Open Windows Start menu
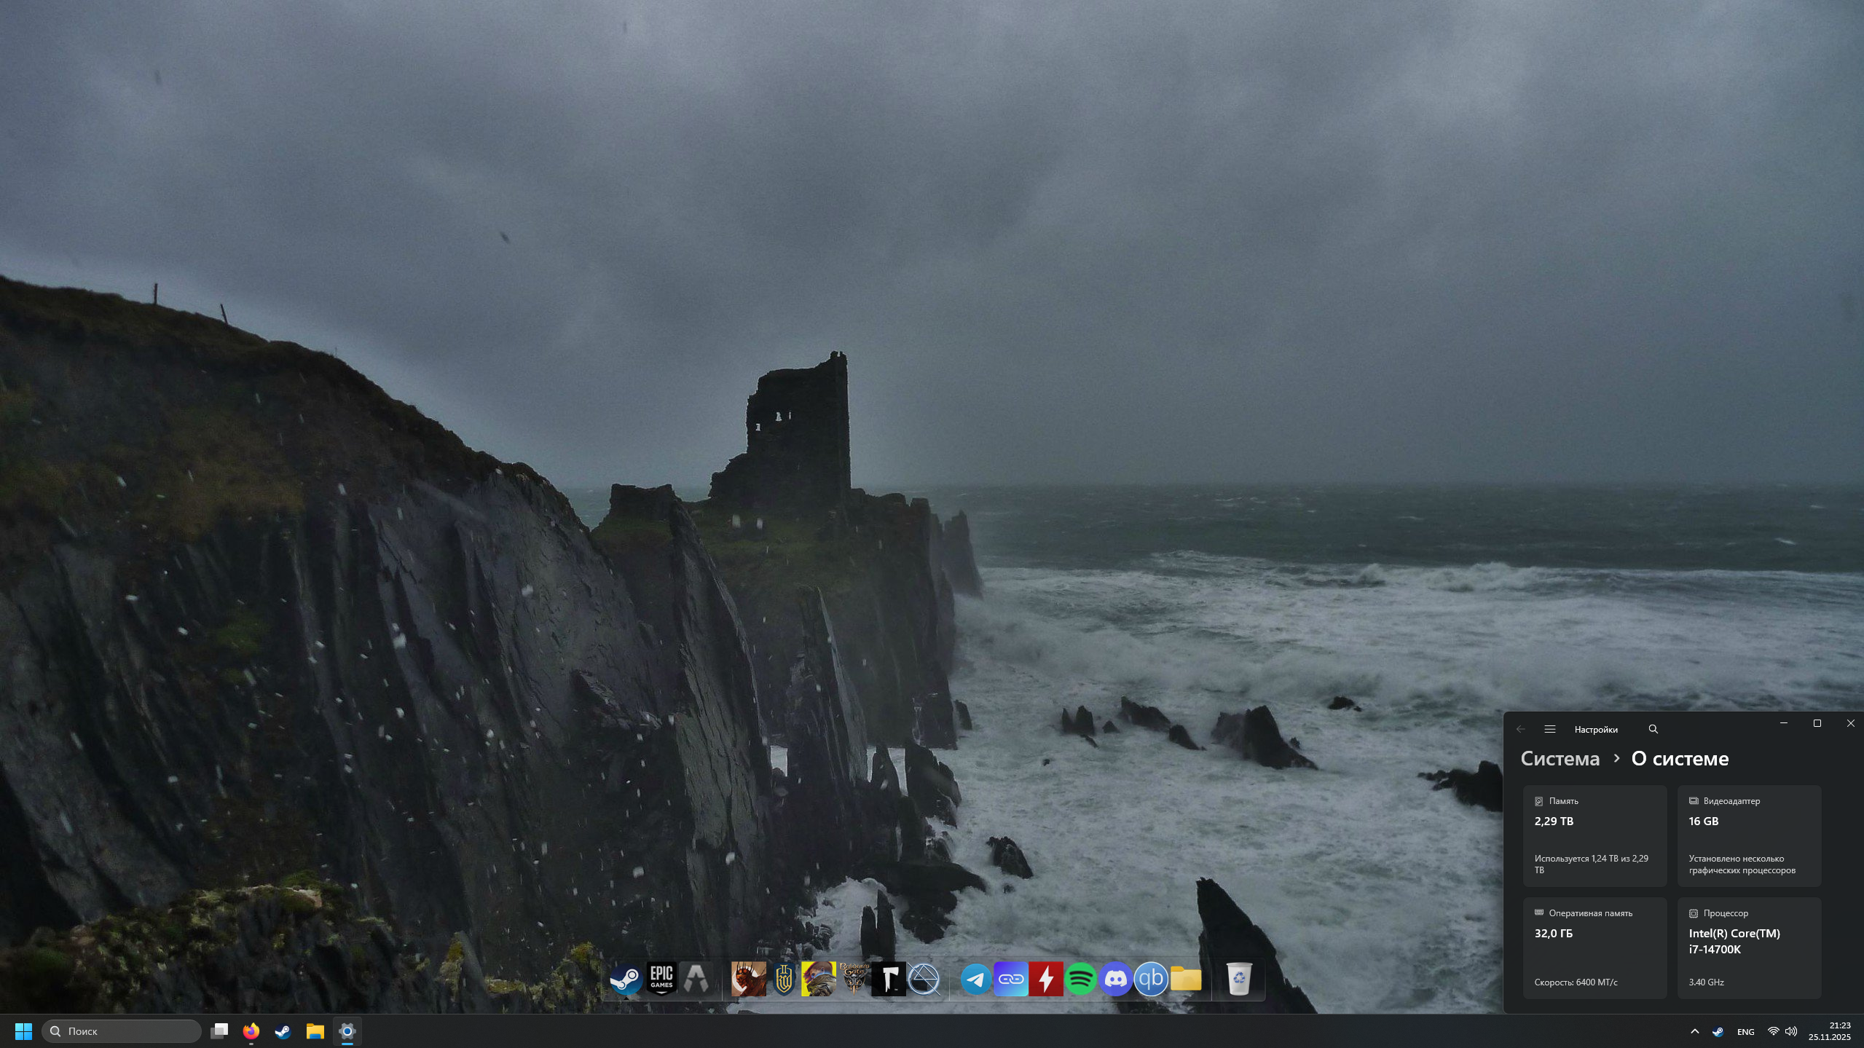 (23, 1031)
